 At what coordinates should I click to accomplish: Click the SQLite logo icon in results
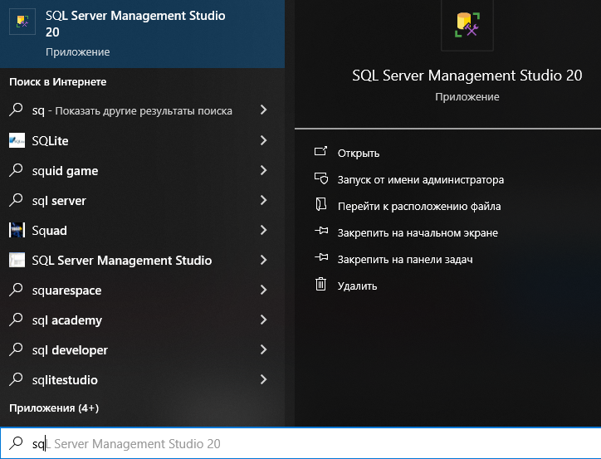click(x=17, y=141)
